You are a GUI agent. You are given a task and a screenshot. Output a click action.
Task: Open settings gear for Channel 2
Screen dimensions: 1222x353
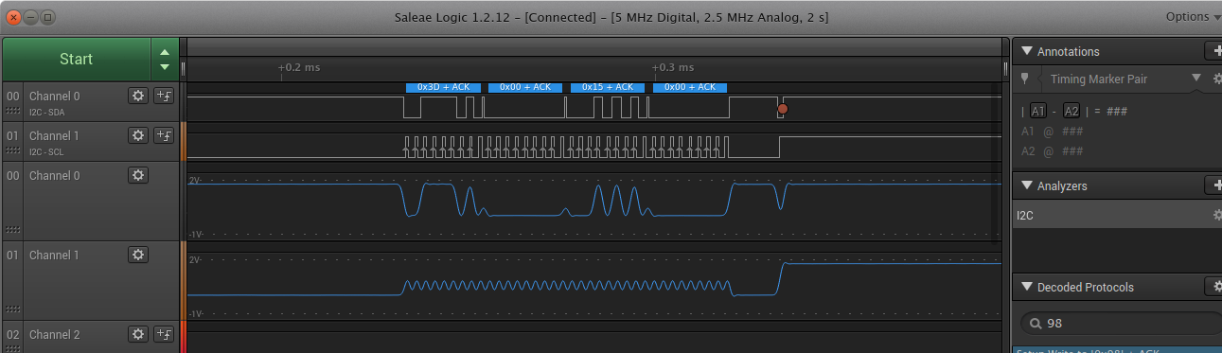tap(138, 334)
